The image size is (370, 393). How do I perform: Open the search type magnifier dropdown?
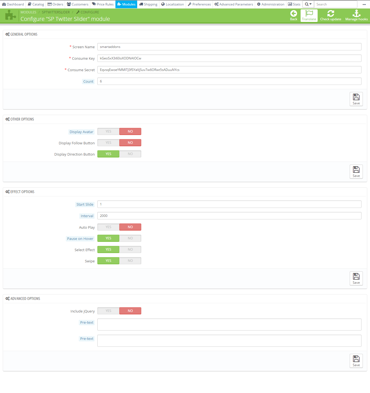pos(308,4)
